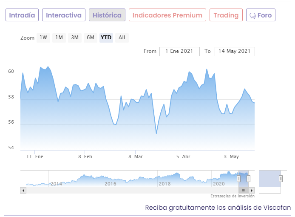Select the All zoom range
Screen dimensions: 295x217
click(122, 38)
